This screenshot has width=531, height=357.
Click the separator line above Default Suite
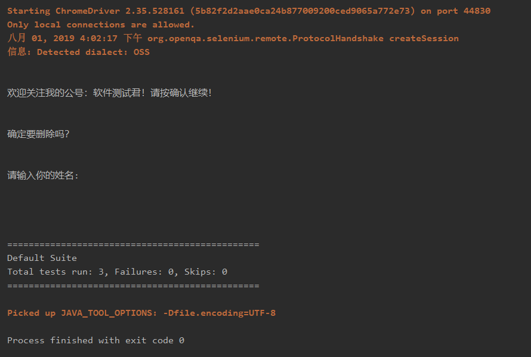(133, 245)
